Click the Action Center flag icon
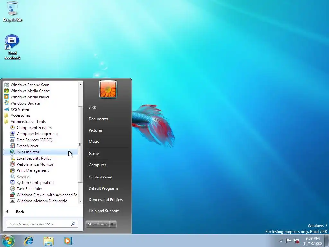Image resolution: width=329 pixels, height=247 pixels. [289, 241]
